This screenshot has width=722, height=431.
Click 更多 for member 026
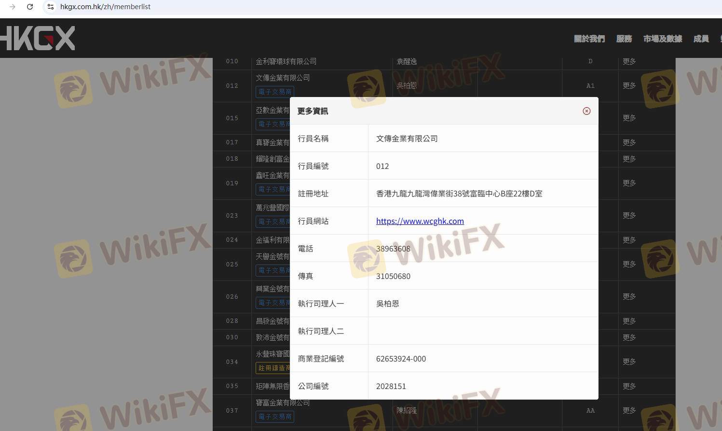click(629, 296)
